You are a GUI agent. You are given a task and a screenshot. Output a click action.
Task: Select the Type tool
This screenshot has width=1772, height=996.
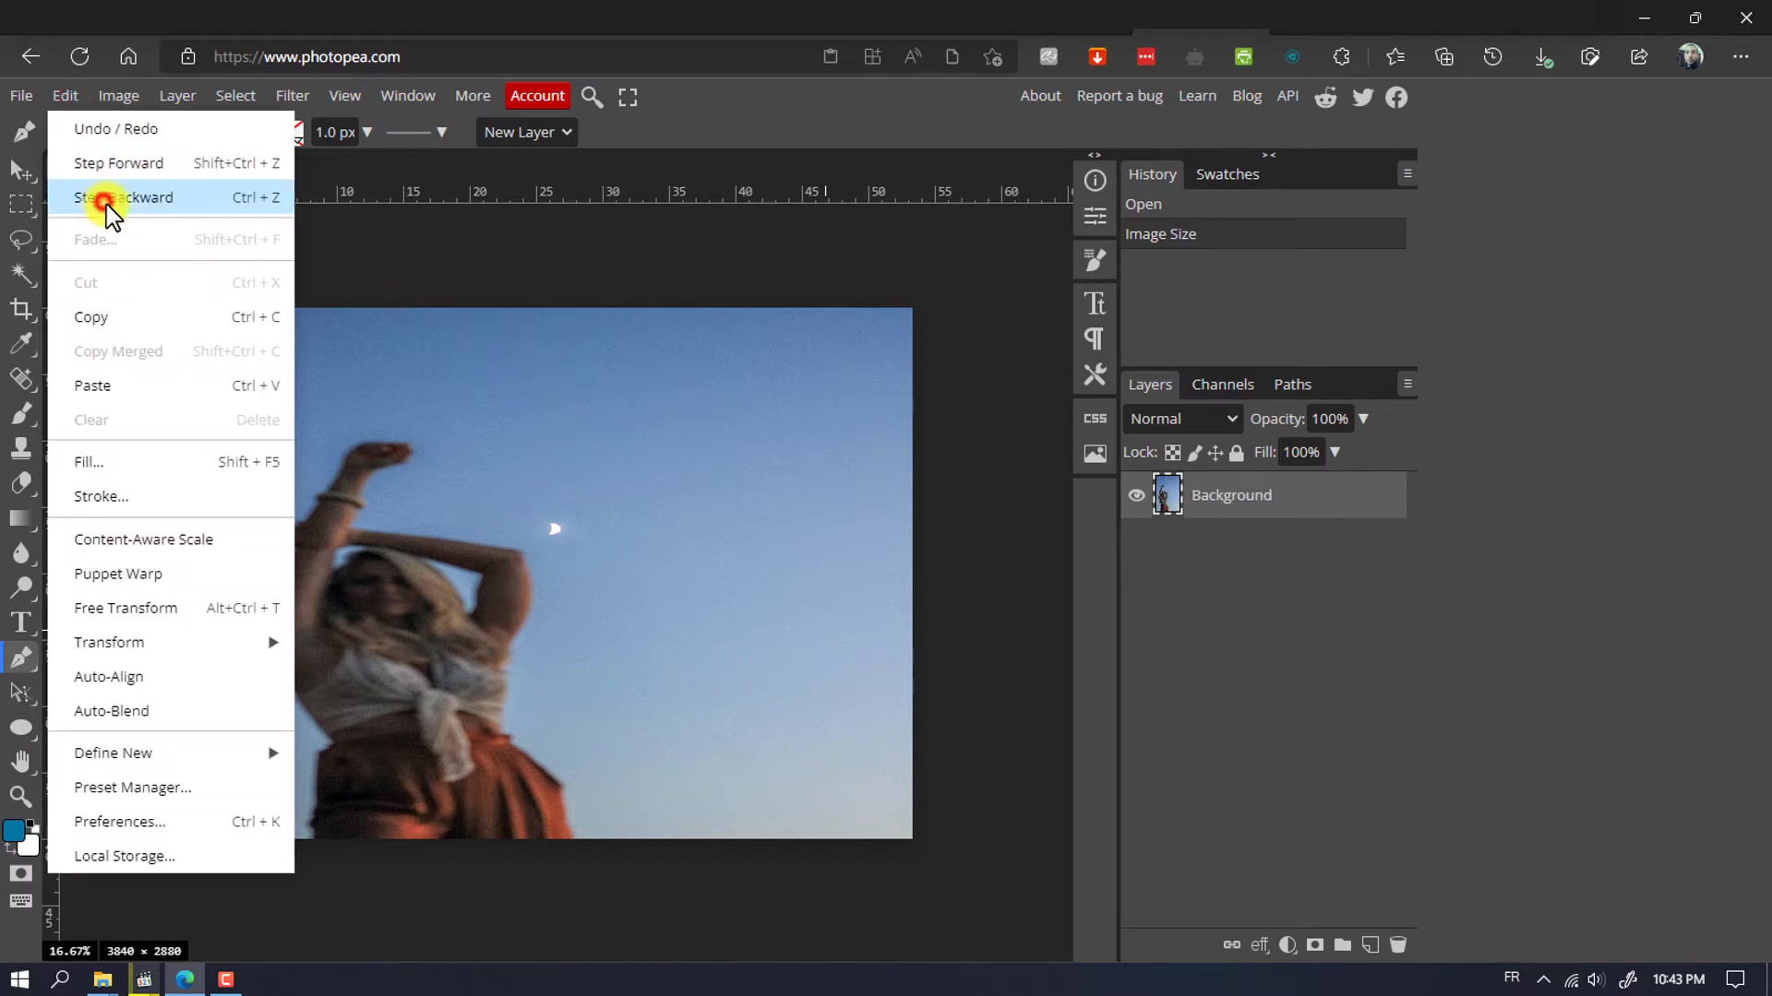pyautogui.click(x=21, y=622)
